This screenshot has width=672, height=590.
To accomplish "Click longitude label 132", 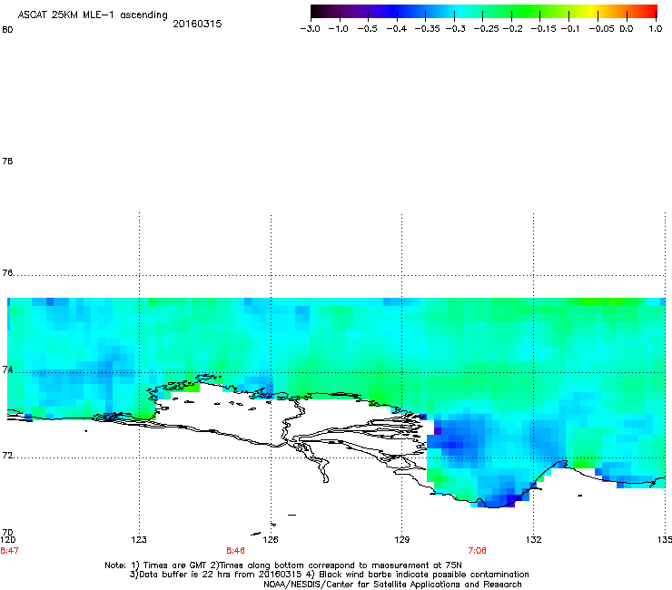I will pyautogui.click(x=534, y=540).
